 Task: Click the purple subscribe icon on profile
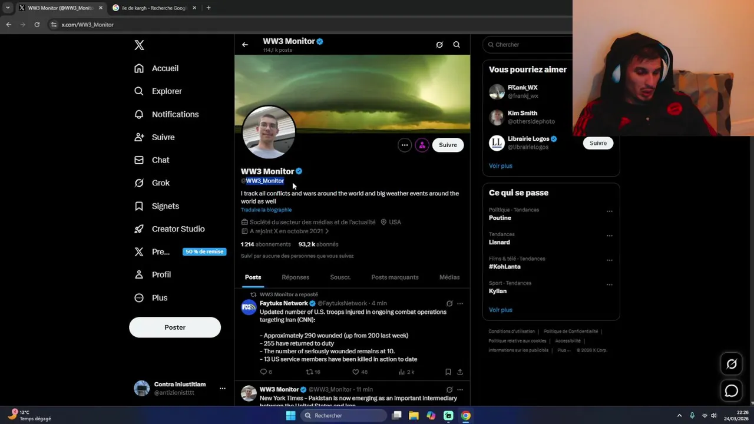pyautogui.click(x=422, y=145)
